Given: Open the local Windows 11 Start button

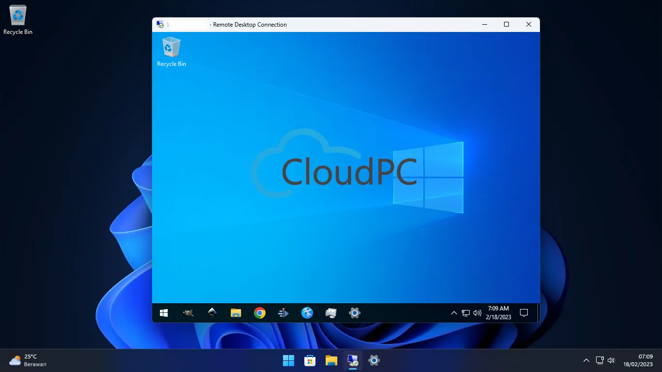Looking at the screenshot, I should pos(288,360).
